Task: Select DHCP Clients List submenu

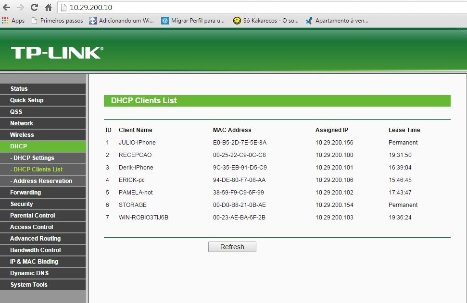Action: (x=43, y=169)
